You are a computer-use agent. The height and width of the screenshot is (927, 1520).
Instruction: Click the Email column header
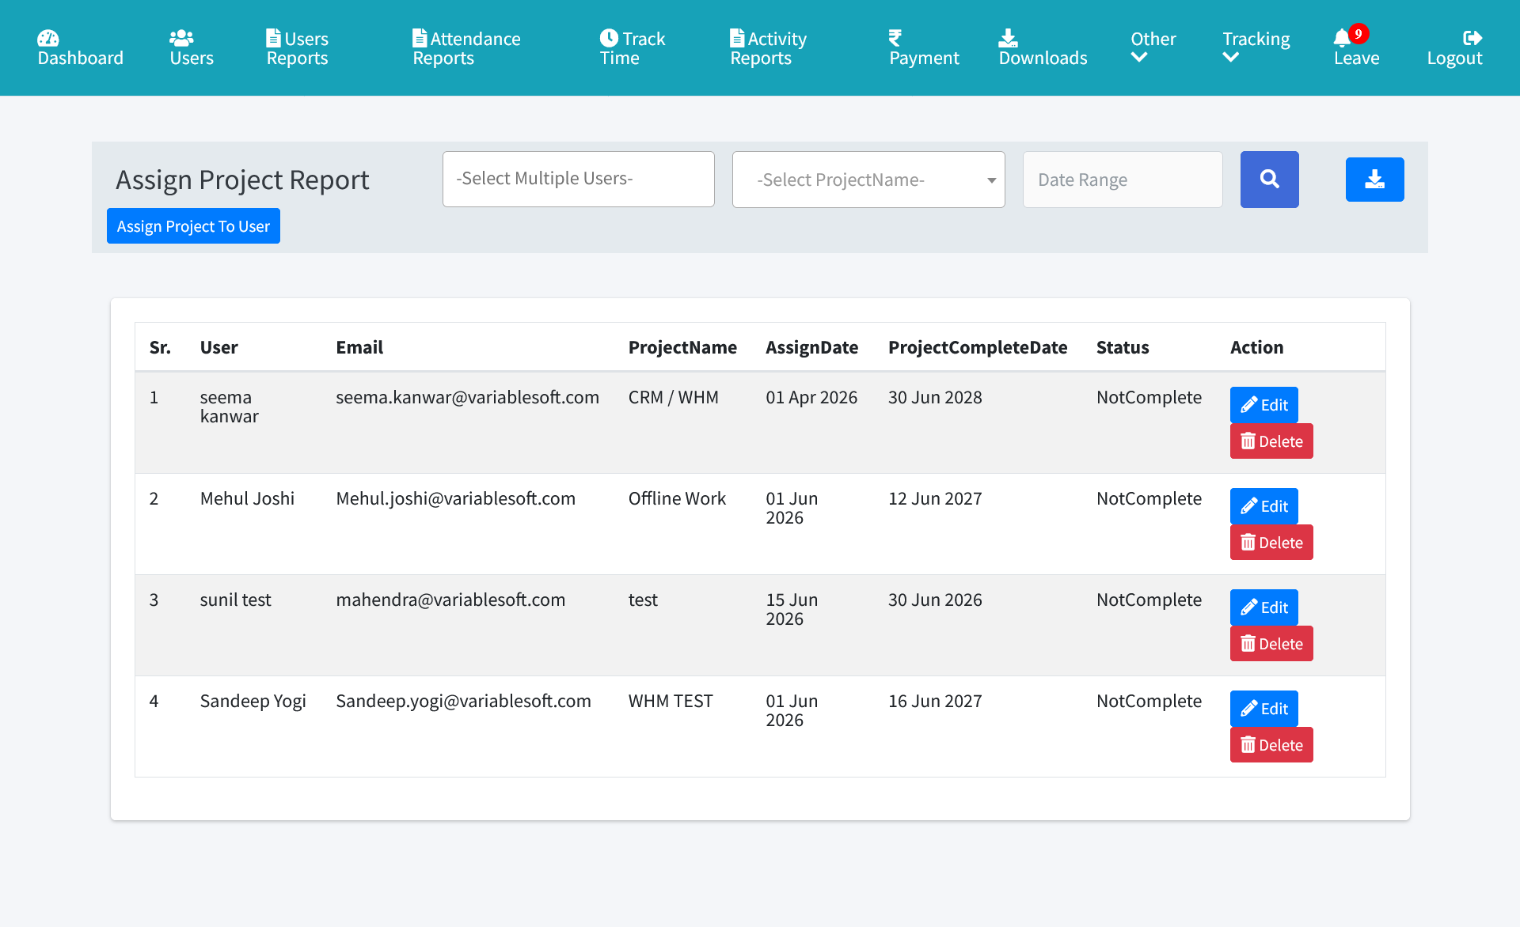[359, 347]
